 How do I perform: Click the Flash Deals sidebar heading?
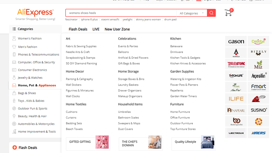pyautogui.click(x=28, y=148)
